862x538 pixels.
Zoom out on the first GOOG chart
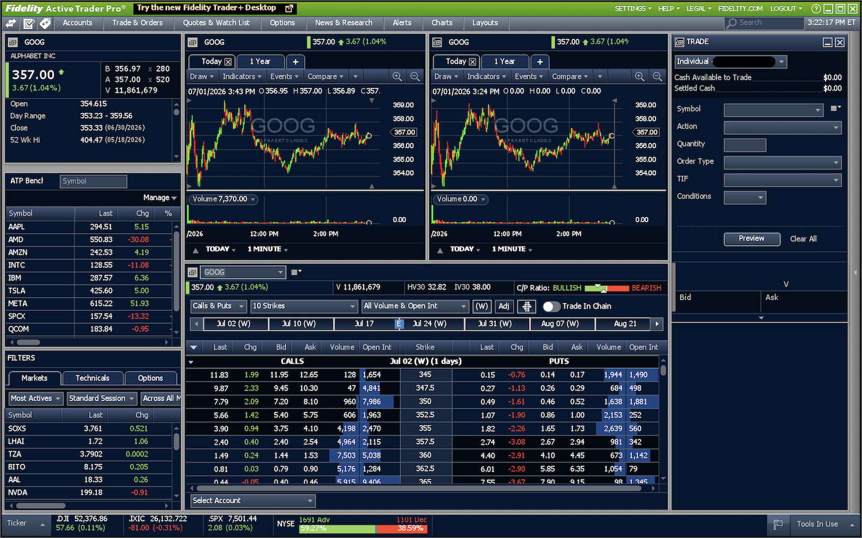(x=415, y=77)
